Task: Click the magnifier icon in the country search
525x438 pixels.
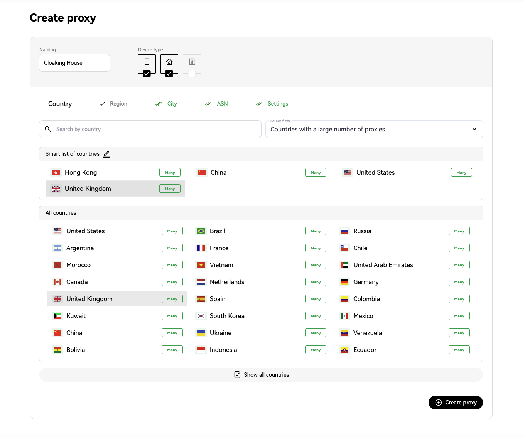Action: pos(48,129)
